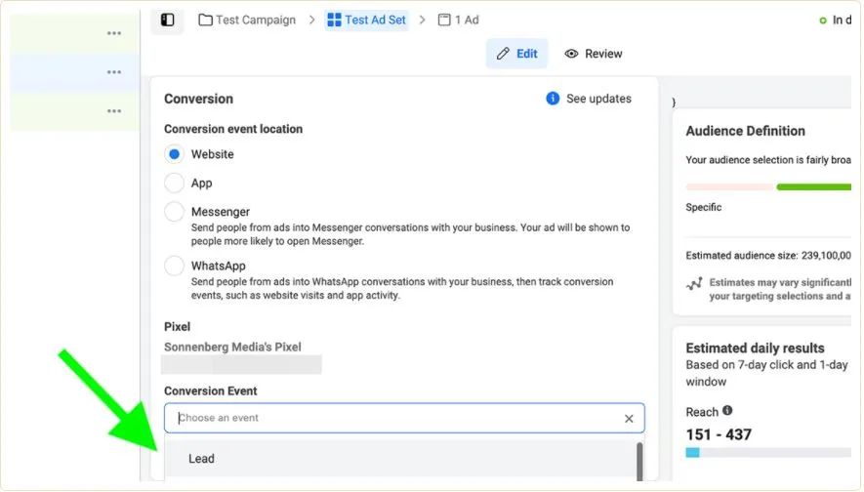
Task: Click the See updates link
Action: click(x=599, y=100)
